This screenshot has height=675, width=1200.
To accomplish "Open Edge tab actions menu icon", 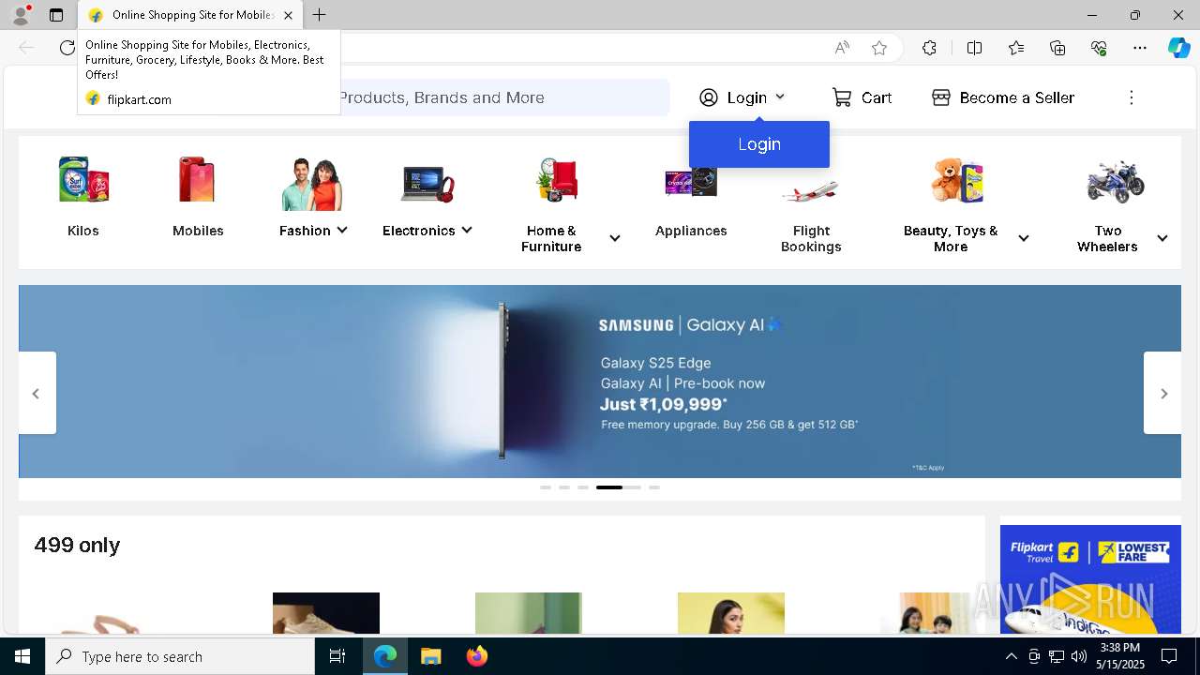I will [56, 15].
